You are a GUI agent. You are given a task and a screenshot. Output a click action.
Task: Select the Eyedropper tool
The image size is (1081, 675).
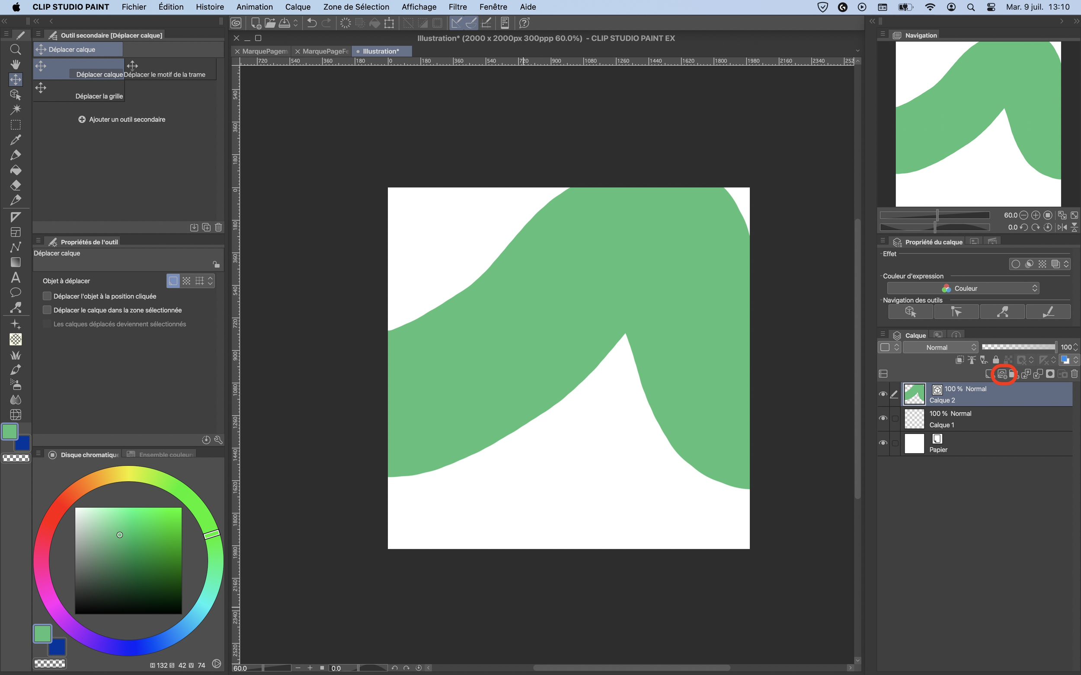click(15, 140)
